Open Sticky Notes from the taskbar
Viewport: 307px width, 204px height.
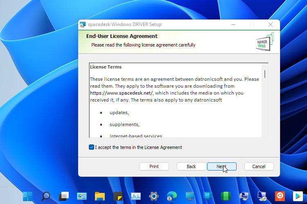[118, 196]
